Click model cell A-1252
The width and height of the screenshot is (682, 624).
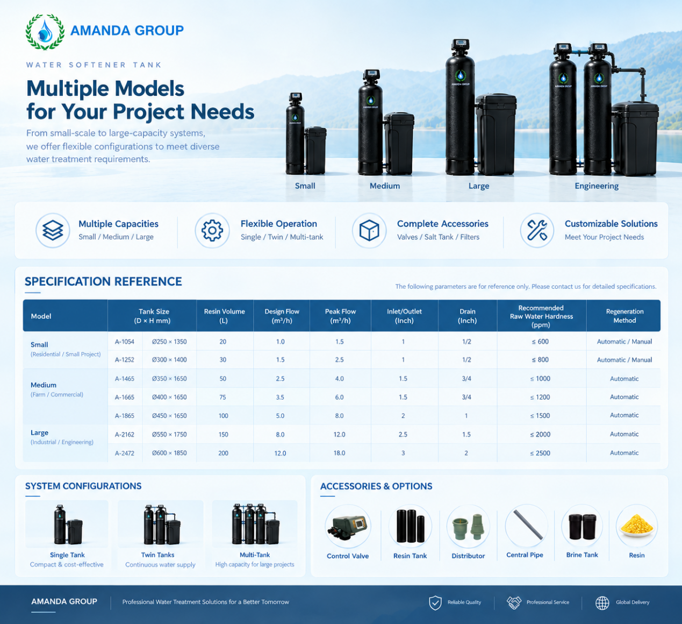(x=125, y=360)
